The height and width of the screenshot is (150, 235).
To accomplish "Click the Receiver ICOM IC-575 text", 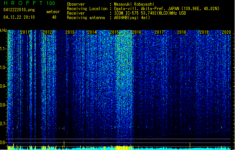I will [x=150, y=13].
